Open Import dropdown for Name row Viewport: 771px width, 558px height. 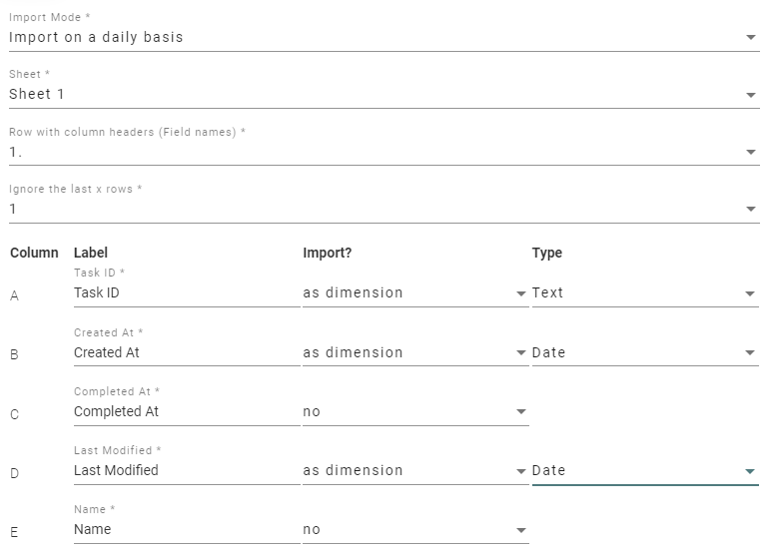414,529
